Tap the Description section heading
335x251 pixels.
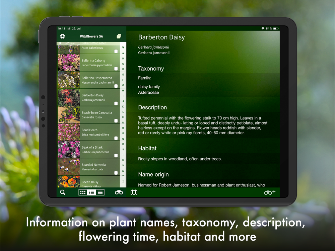(152, 107)
